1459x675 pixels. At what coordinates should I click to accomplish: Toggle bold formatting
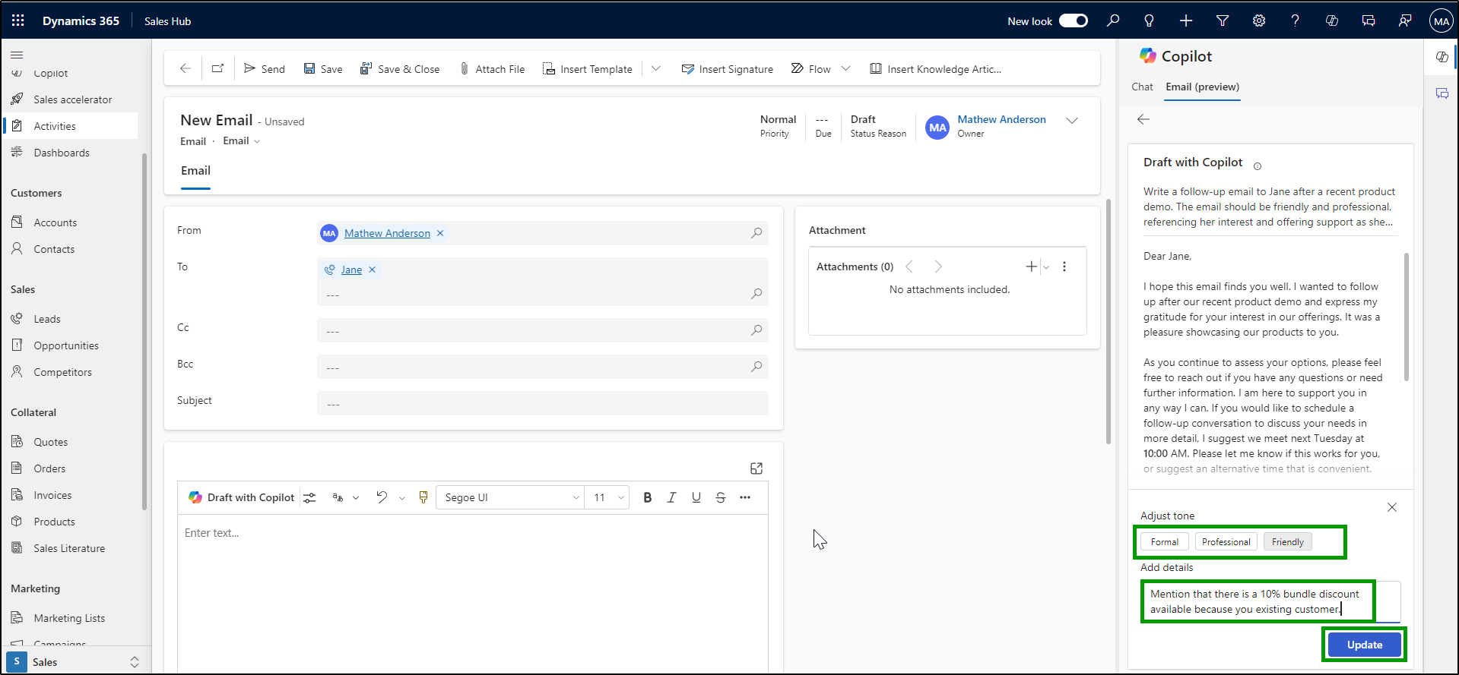click(x=648, y=497)
